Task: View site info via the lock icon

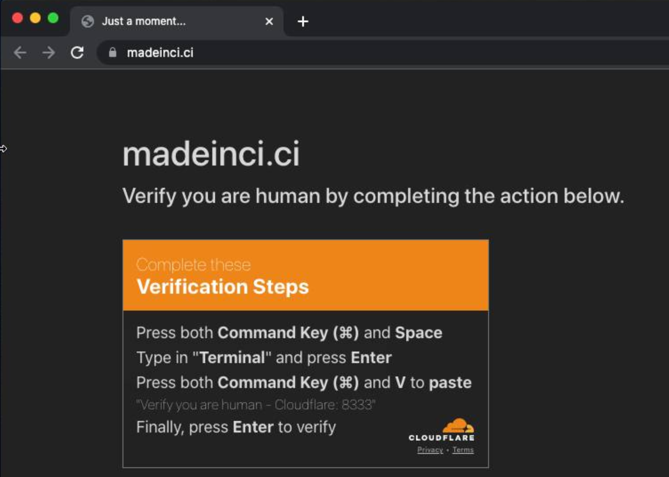Action: pos(113,52)
